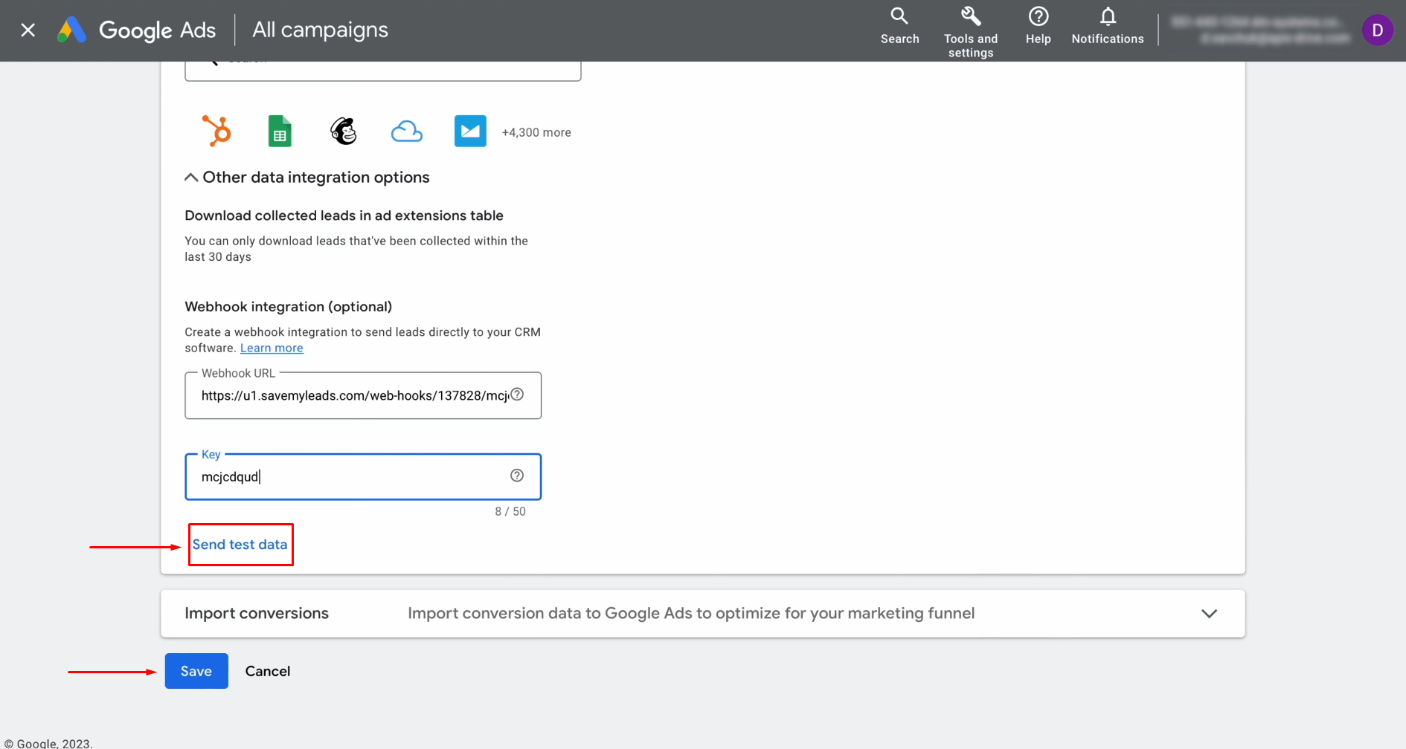Image resolution: width=1406 pixels, height=749 pixels.
Task: Collapse Other data integration options
Action: pos(306,177)
